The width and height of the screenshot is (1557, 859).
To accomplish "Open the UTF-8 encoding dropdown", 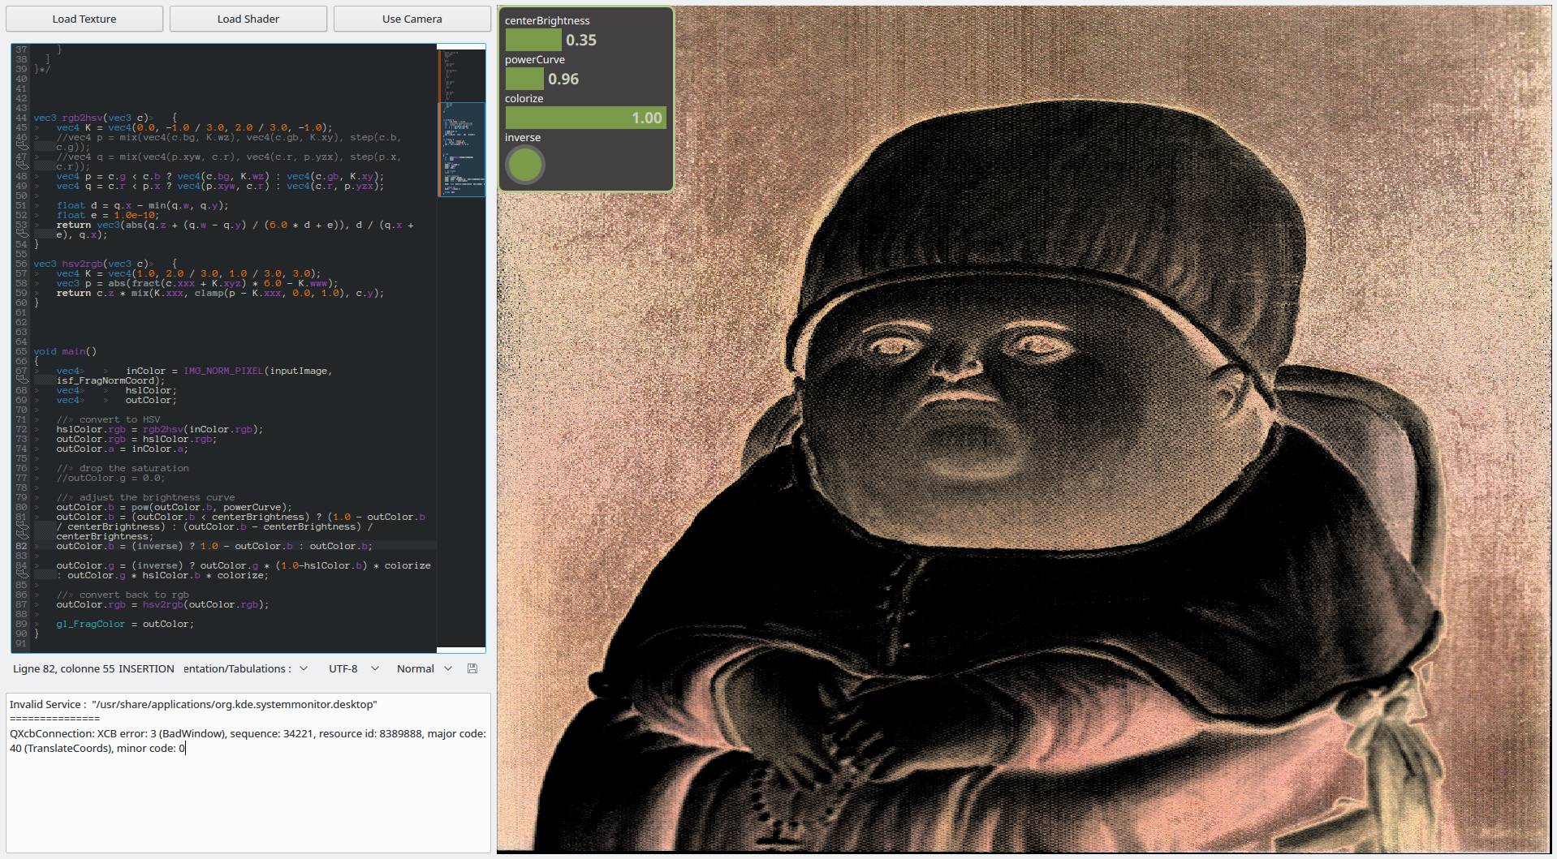I will [353, 668].
